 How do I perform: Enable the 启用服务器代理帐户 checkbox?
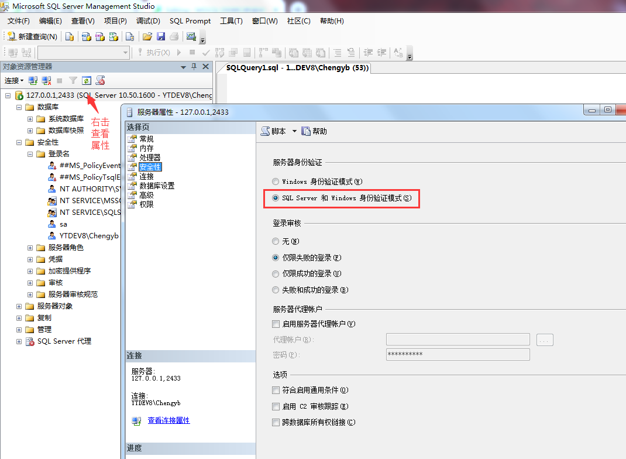pos(276,324)
